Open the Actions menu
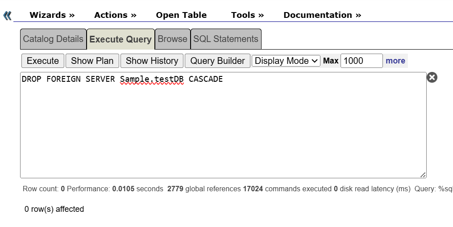The height and width of the screenshot is (227, 453). point(115,15)
